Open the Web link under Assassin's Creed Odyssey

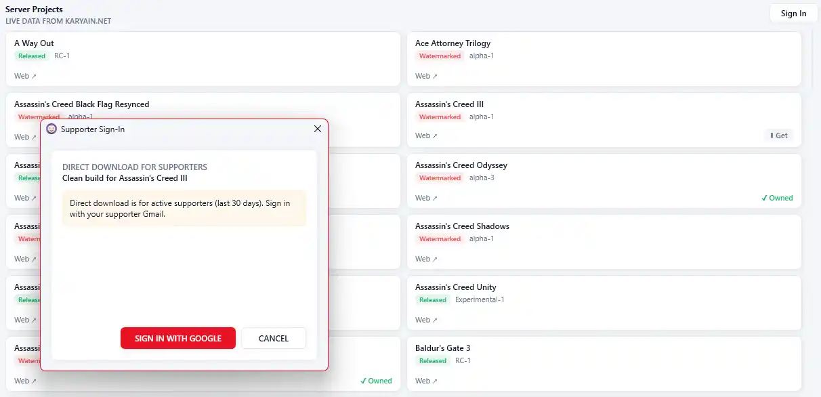tap(427, 198)
